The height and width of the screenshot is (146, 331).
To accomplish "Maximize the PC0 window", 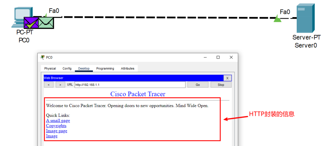I will (218, 57).
